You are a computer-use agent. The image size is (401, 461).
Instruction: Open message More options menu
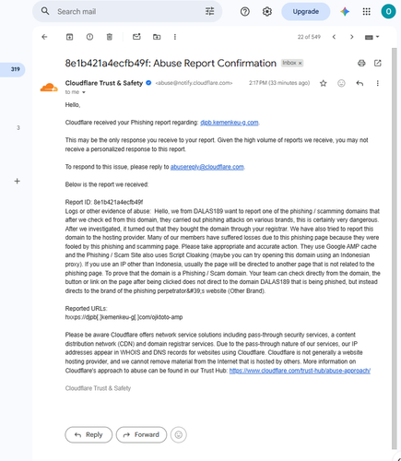[x=377, y=83]
